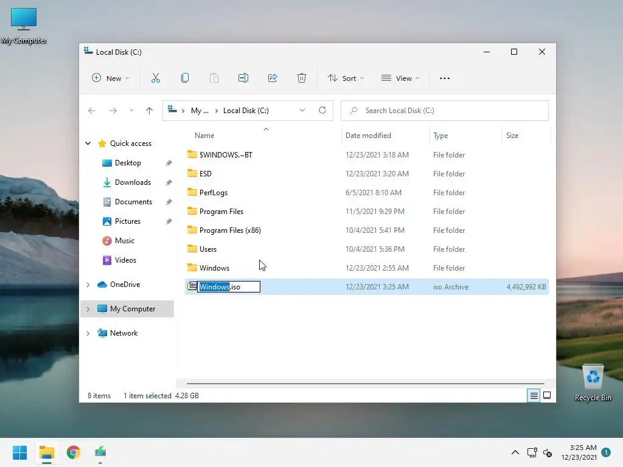This screenshot has height=467, width=623.
Task: Unpin Downloads using its pin icon
Action: pyautogui.click(x=169, y=182)
